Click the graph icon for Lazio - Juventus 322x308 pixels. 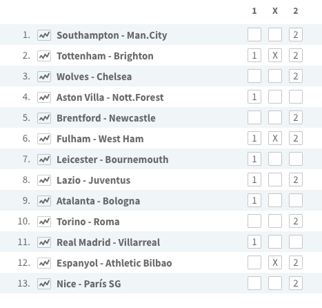tap(44, 180)
